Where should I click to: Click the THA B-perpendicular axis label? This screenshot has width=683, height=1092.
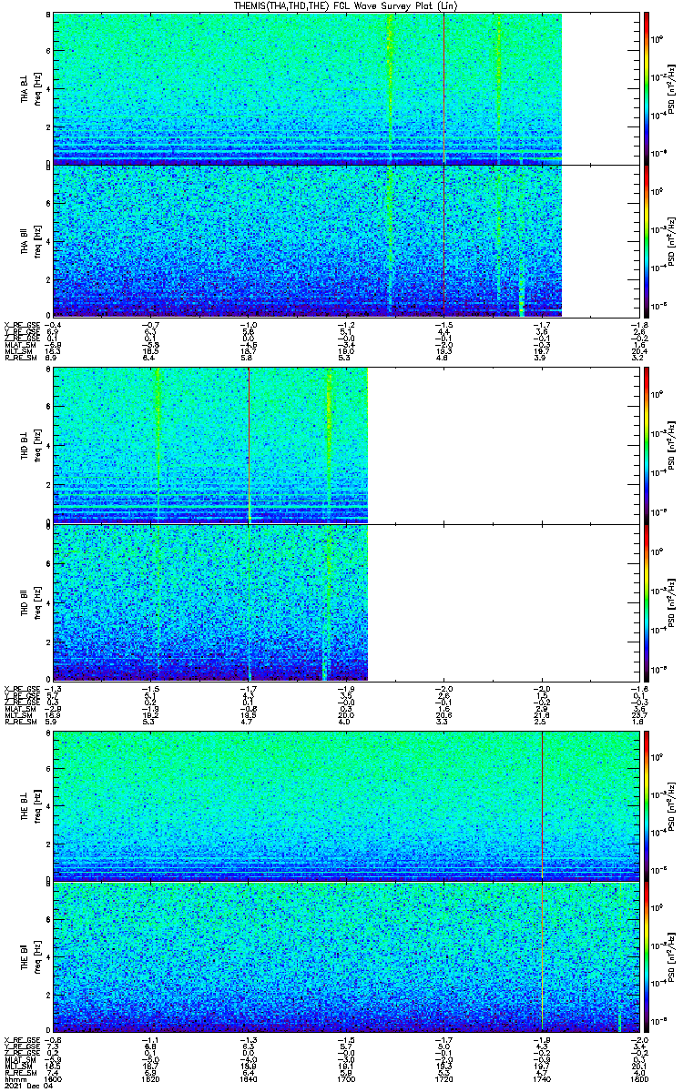(x=25, y=88)
